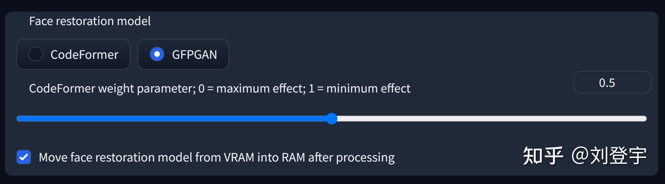
Task: Focus the 0.5 weight value input field
Action: click(x=612, y=82)
